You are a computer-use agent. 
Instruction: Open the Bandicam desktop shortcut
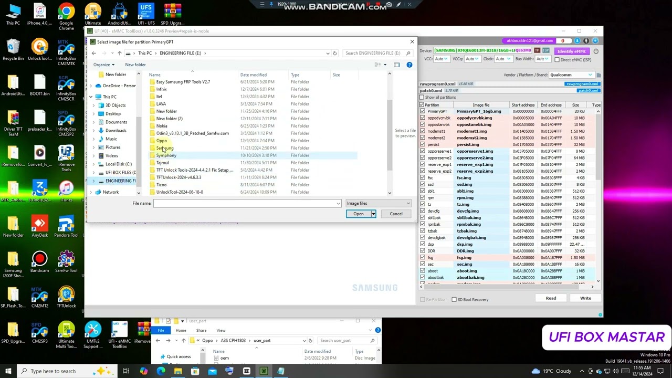39,262
